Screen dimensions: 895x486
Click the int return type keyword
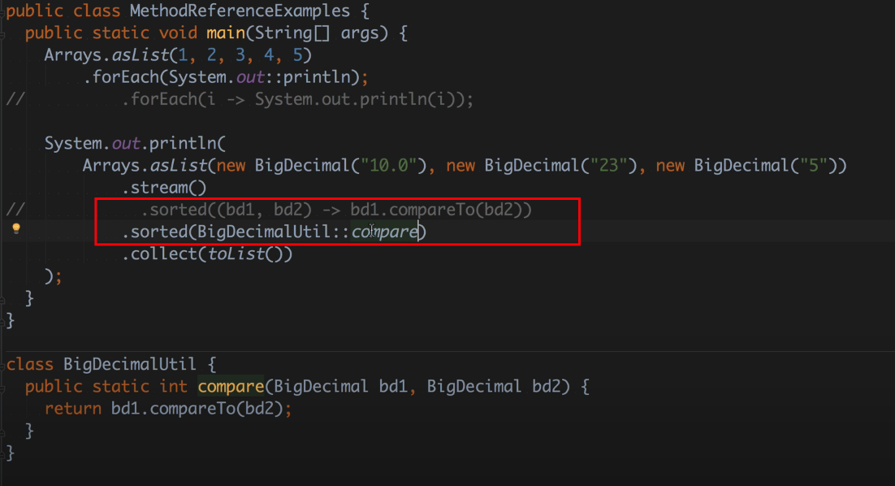(174, 387)
